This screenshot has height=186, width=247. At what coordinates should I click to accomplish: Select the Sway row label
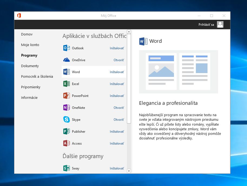point(75,168)
